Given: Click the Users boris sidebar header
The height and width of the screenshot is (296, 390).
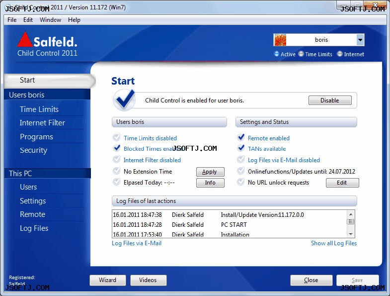Looking at the screenshot, I should (x=47, y=95).
